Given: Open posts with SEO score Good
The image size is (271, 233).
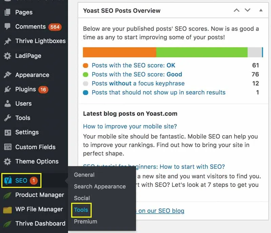Looking at the screenshot, I should click(x=137, y=74).
